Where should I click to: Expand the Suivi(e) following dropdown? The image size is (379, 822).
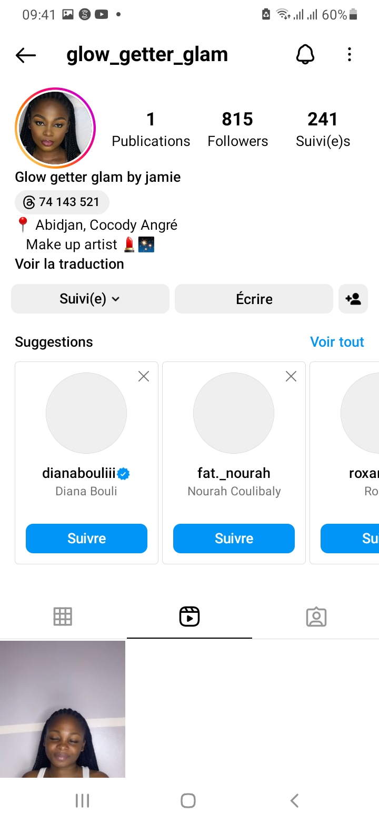click(90, 299)
